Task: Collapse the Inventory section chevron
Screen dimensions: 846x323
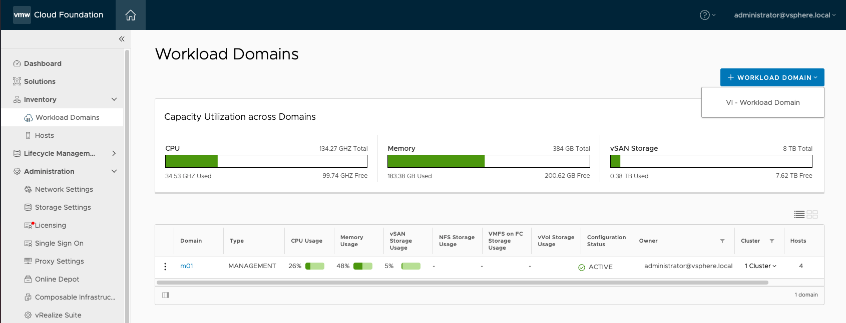Action: (x=114, y=99)
